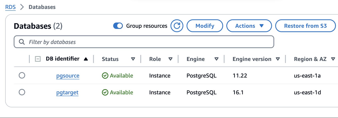Sort by the Engine version column arrow

278,59
